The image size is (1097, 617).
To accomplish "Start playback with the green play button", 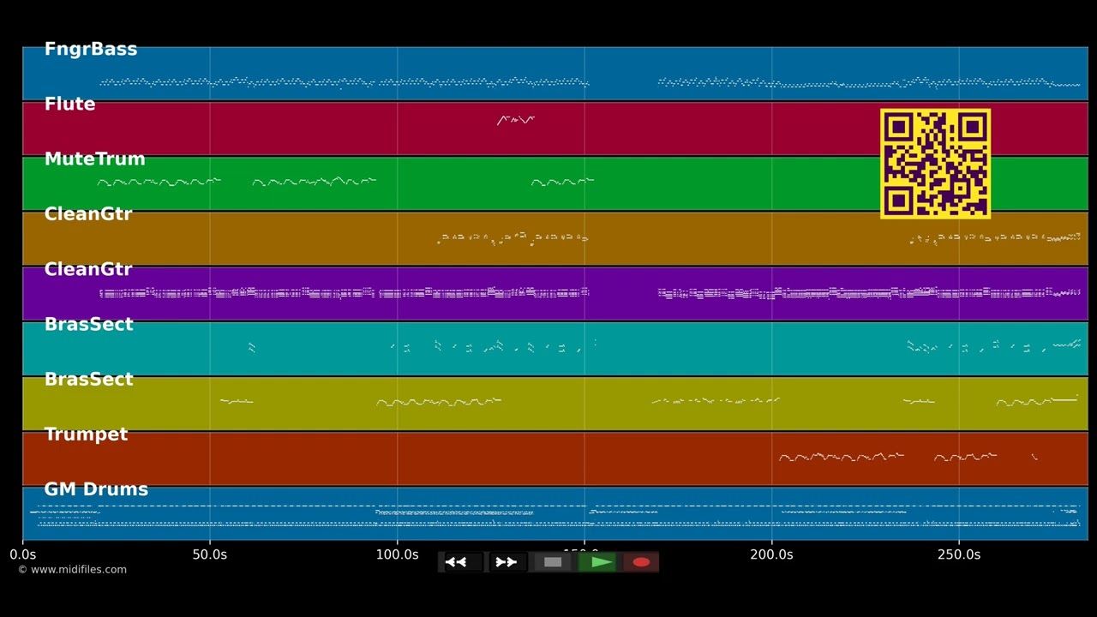I will coord(597,562).
